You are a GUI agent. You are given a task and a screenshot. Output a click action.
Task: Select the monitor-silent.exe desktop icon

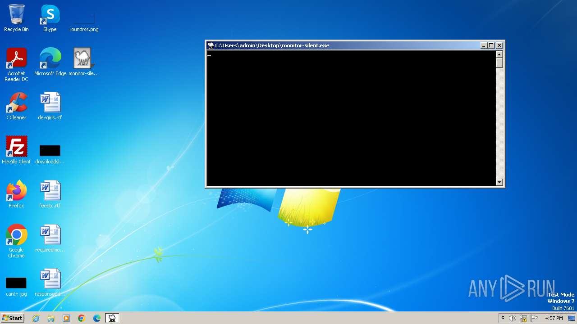(x=84, y=62)
